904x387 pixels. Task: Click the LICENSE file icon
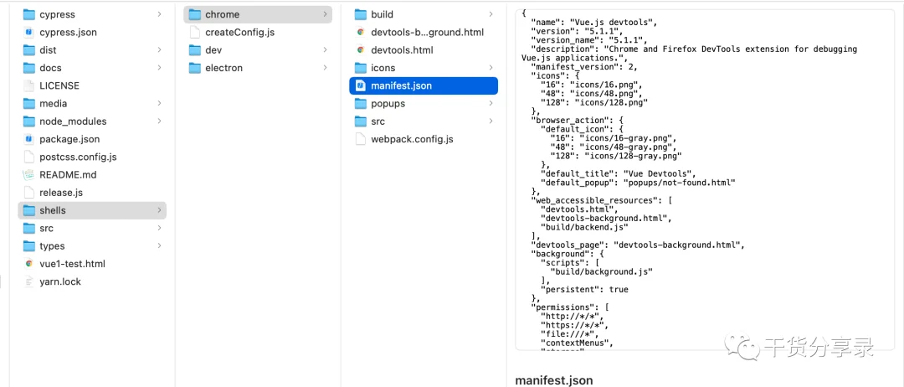click(x=29, y=86)
